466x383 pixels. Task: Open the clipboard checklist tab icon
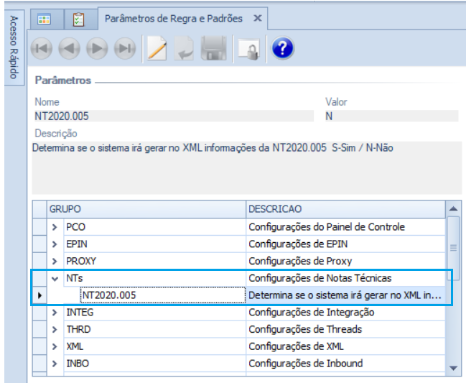(x=79, y=19)
